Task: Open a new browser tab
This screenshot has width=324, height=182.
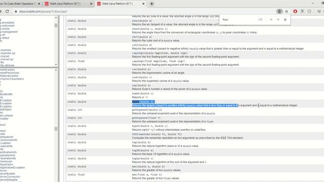Action: click(x=152, y=4)
